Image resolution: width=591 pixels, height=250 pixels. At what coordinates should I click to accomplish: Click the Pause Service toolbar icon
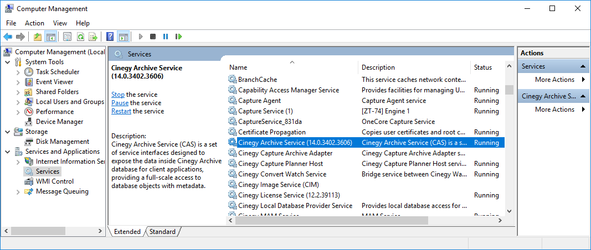166,37
